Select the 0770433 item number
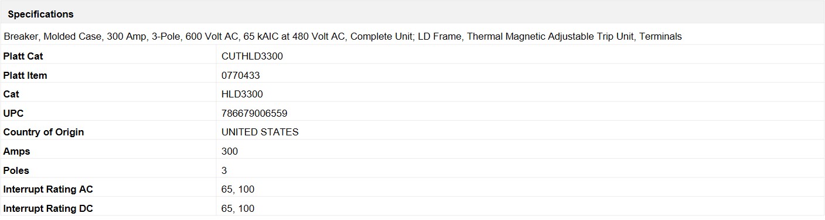Screen dimensions: 825x220 coord(241,75)
